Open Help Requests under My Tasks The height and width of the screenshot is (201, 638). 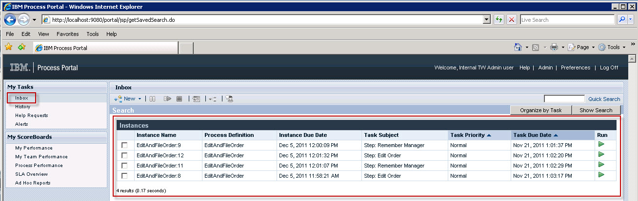click(x=31, y=116)
